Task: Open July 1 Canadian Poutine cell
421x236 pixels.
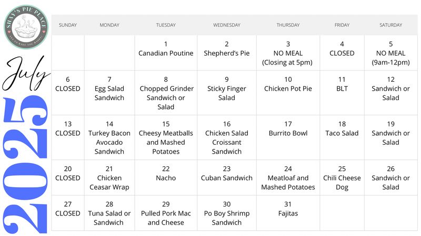Action: click(166, 53)
